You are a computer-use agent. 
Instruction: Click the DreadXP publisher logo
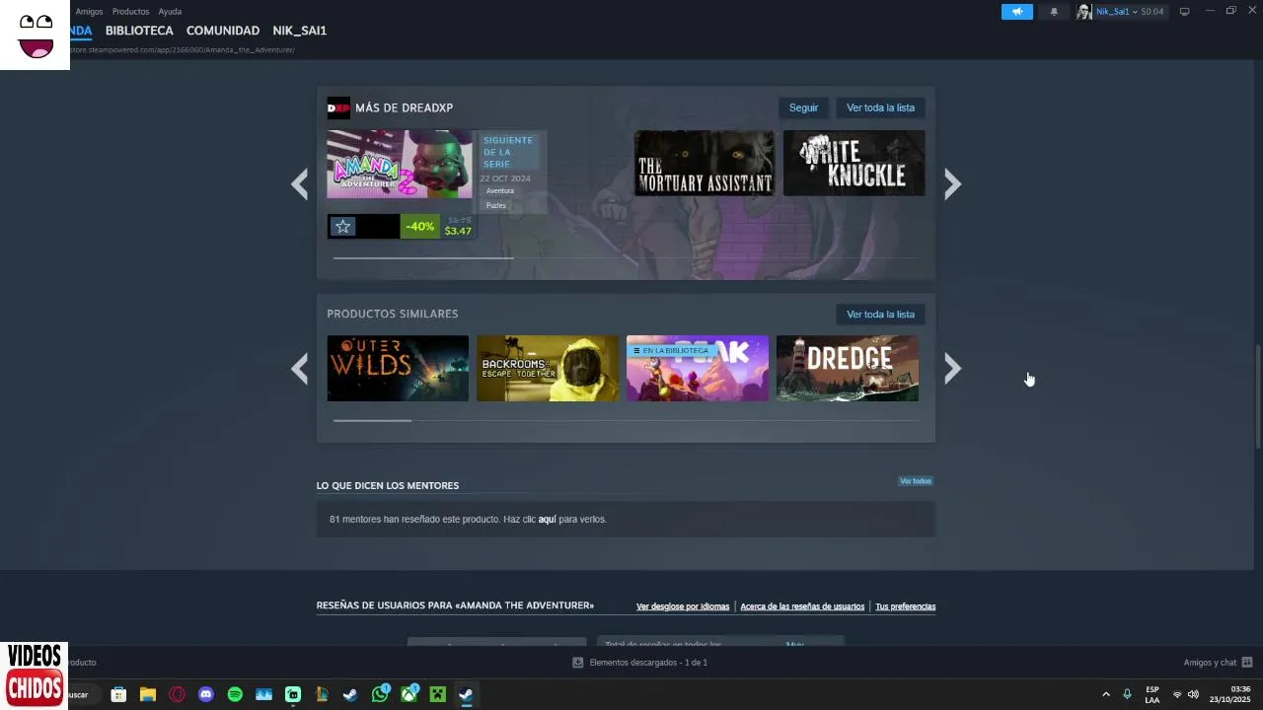(338, 107)
